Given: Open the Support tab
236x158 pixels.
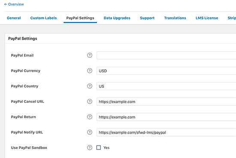Looking at the screenshot, I should pyautogui.click(x=147, y=18).
